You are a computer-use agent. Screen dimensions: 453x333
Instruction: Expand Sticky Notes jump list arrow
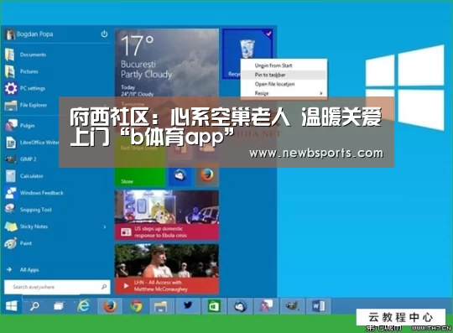coord(105,227)
